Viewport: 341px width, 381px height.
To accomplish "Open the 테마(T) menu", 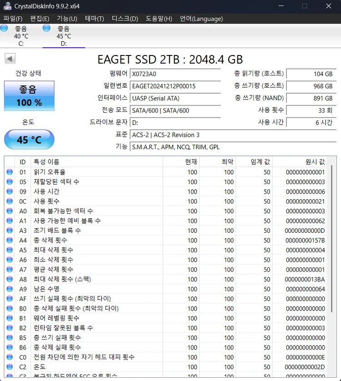I will (x=94, y=19).
